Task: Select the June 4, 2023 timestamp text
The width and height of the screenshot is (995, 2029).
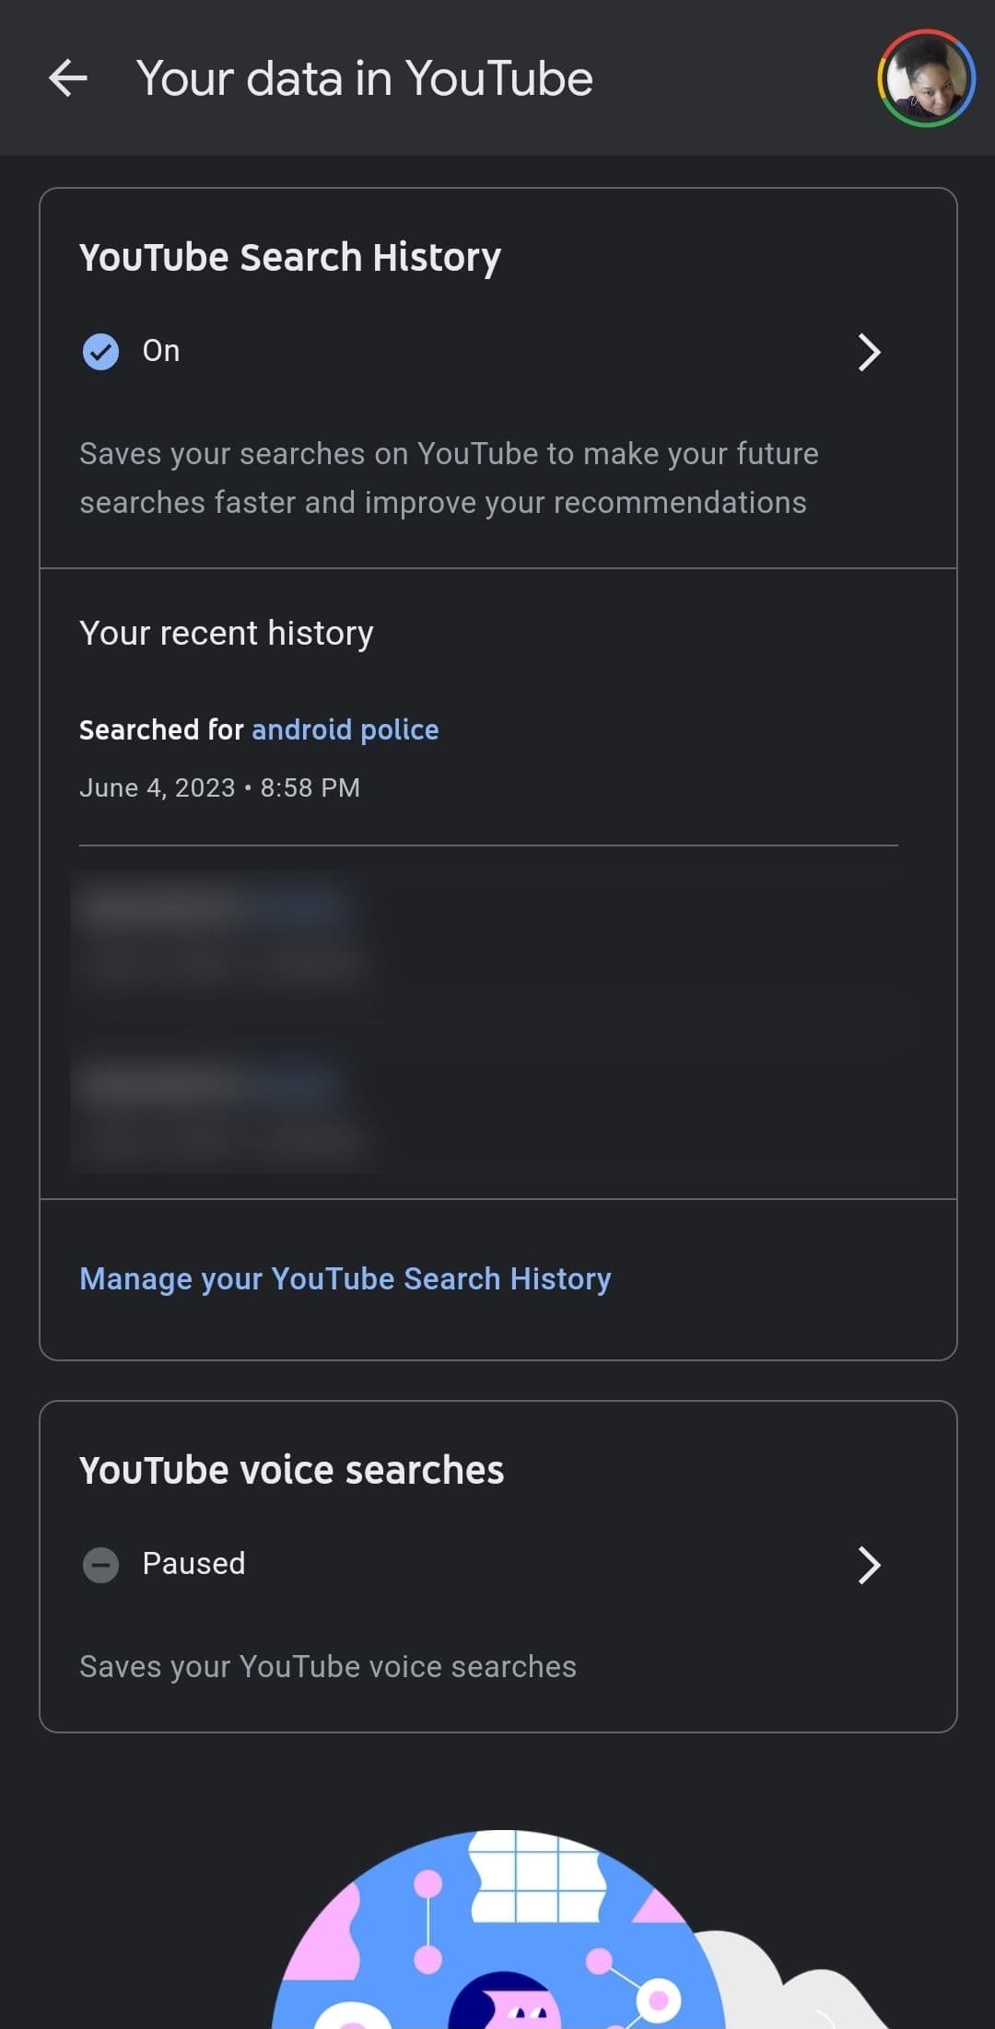Action: [220, 787]
